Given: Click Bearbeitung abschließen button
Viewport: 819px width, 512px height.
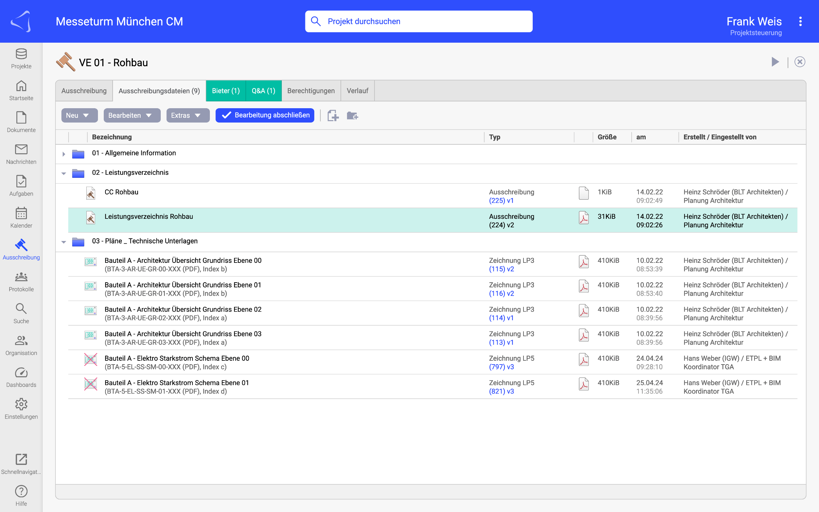Looking at the screenshot, I should [265, 115].
